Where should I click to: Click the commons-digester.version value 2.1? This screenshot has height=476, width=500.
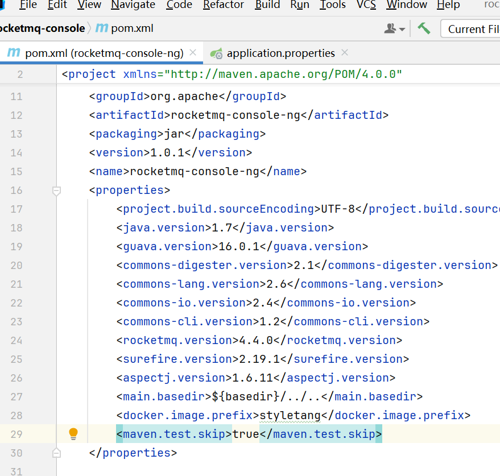[x=304, y=265]
